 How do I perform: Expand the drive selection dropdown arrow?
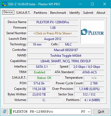pyautogui.click(x=89, y=111)
